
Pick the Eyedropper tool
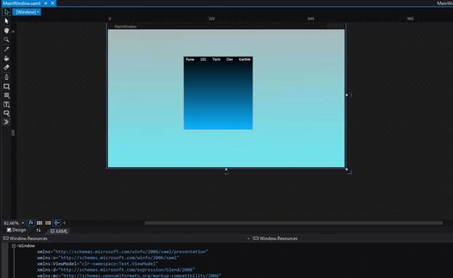pyautogui.click(x=7, y=49)
